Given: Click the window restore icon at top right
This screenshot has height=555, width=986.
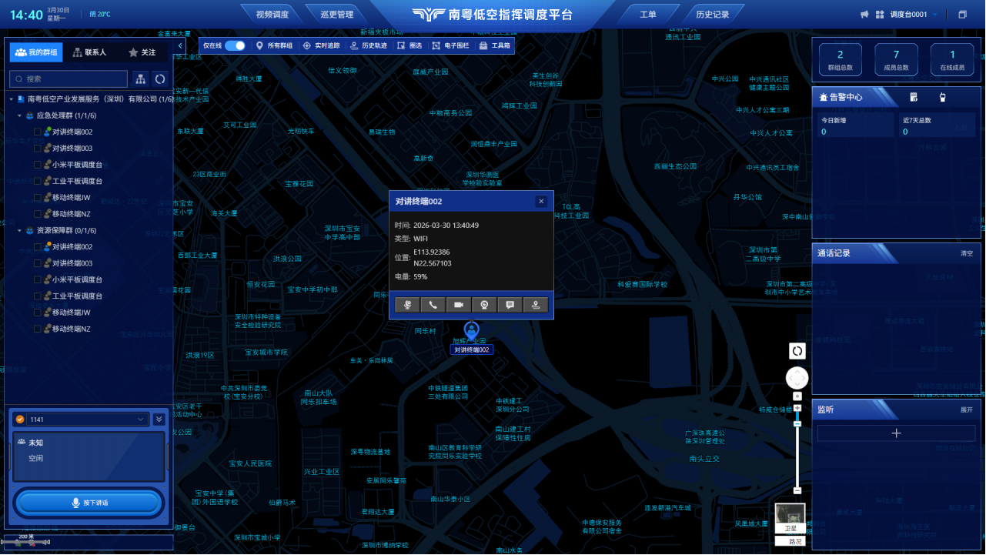Looking at the screenshot, I should [x=962, y=15].
